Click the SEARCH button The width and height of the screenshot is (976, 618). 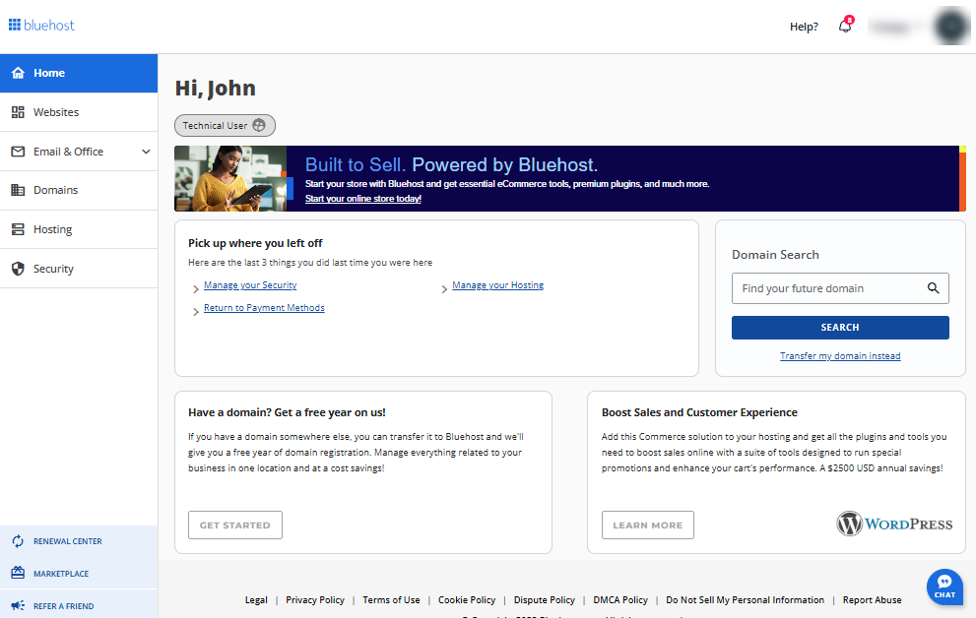839,327
